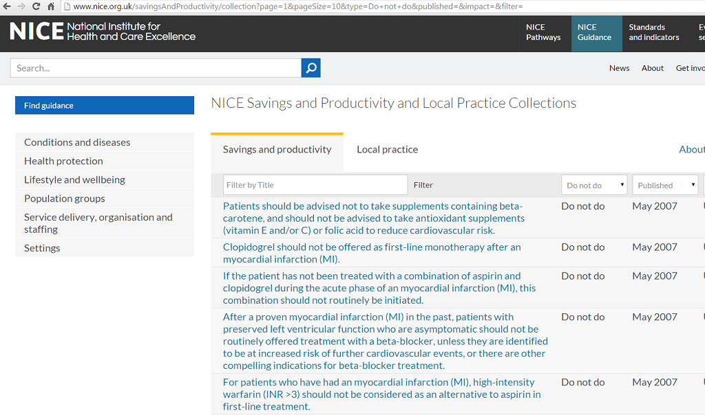The image size is (705, 415).
Task: Click 'Do not do' in beta-carotene row
Action: coord(582,206)
